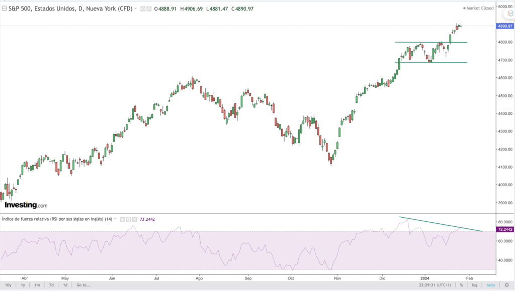515x291 pixels.
Task: Toggle logarithmic scale with log button
Action: click(x=474, y=285)
